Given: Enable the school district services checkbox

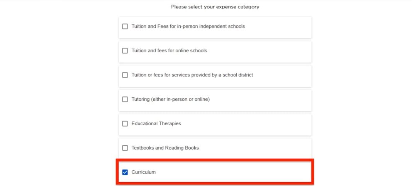Looking at the screenshot, I should click(125, 75).
